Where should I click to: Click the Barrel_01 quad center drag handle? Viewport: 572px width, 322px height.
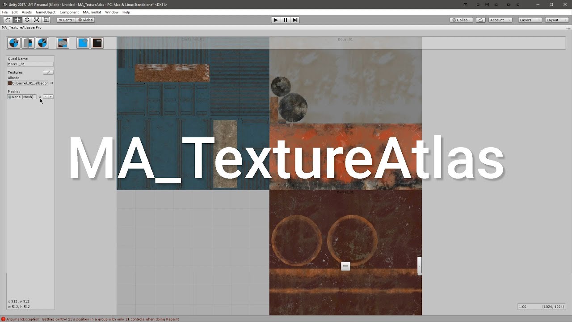click(x=345, y=266)
